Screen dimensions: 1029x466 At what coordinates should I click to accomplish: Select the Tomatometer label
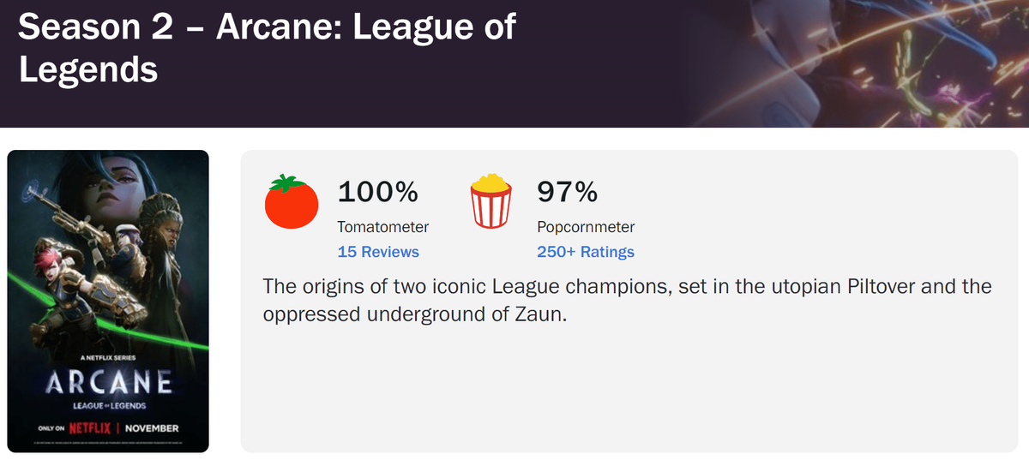(x=383, y=227)
